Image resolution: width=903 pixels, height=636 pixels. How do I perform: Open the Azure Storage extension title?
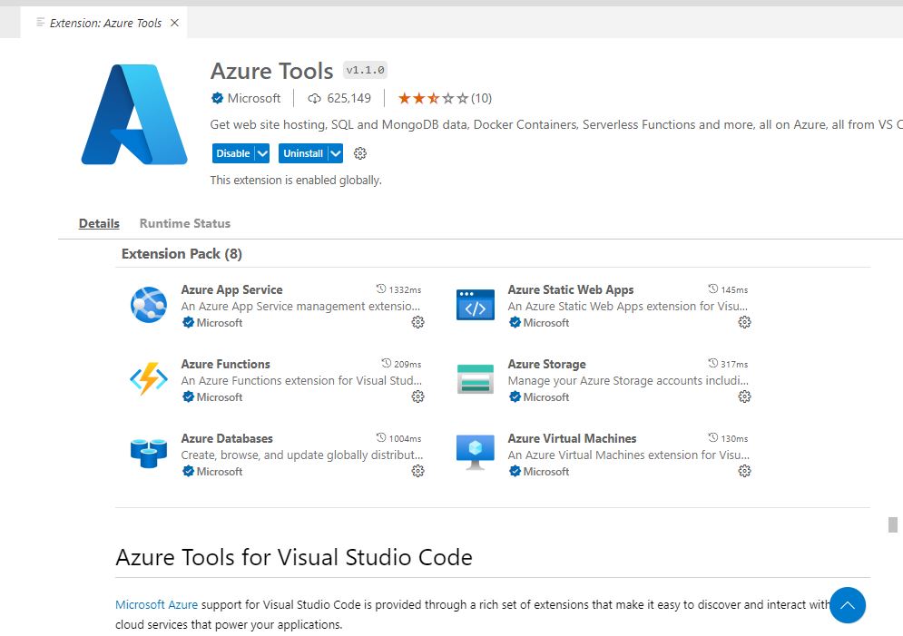click(547, 364)
